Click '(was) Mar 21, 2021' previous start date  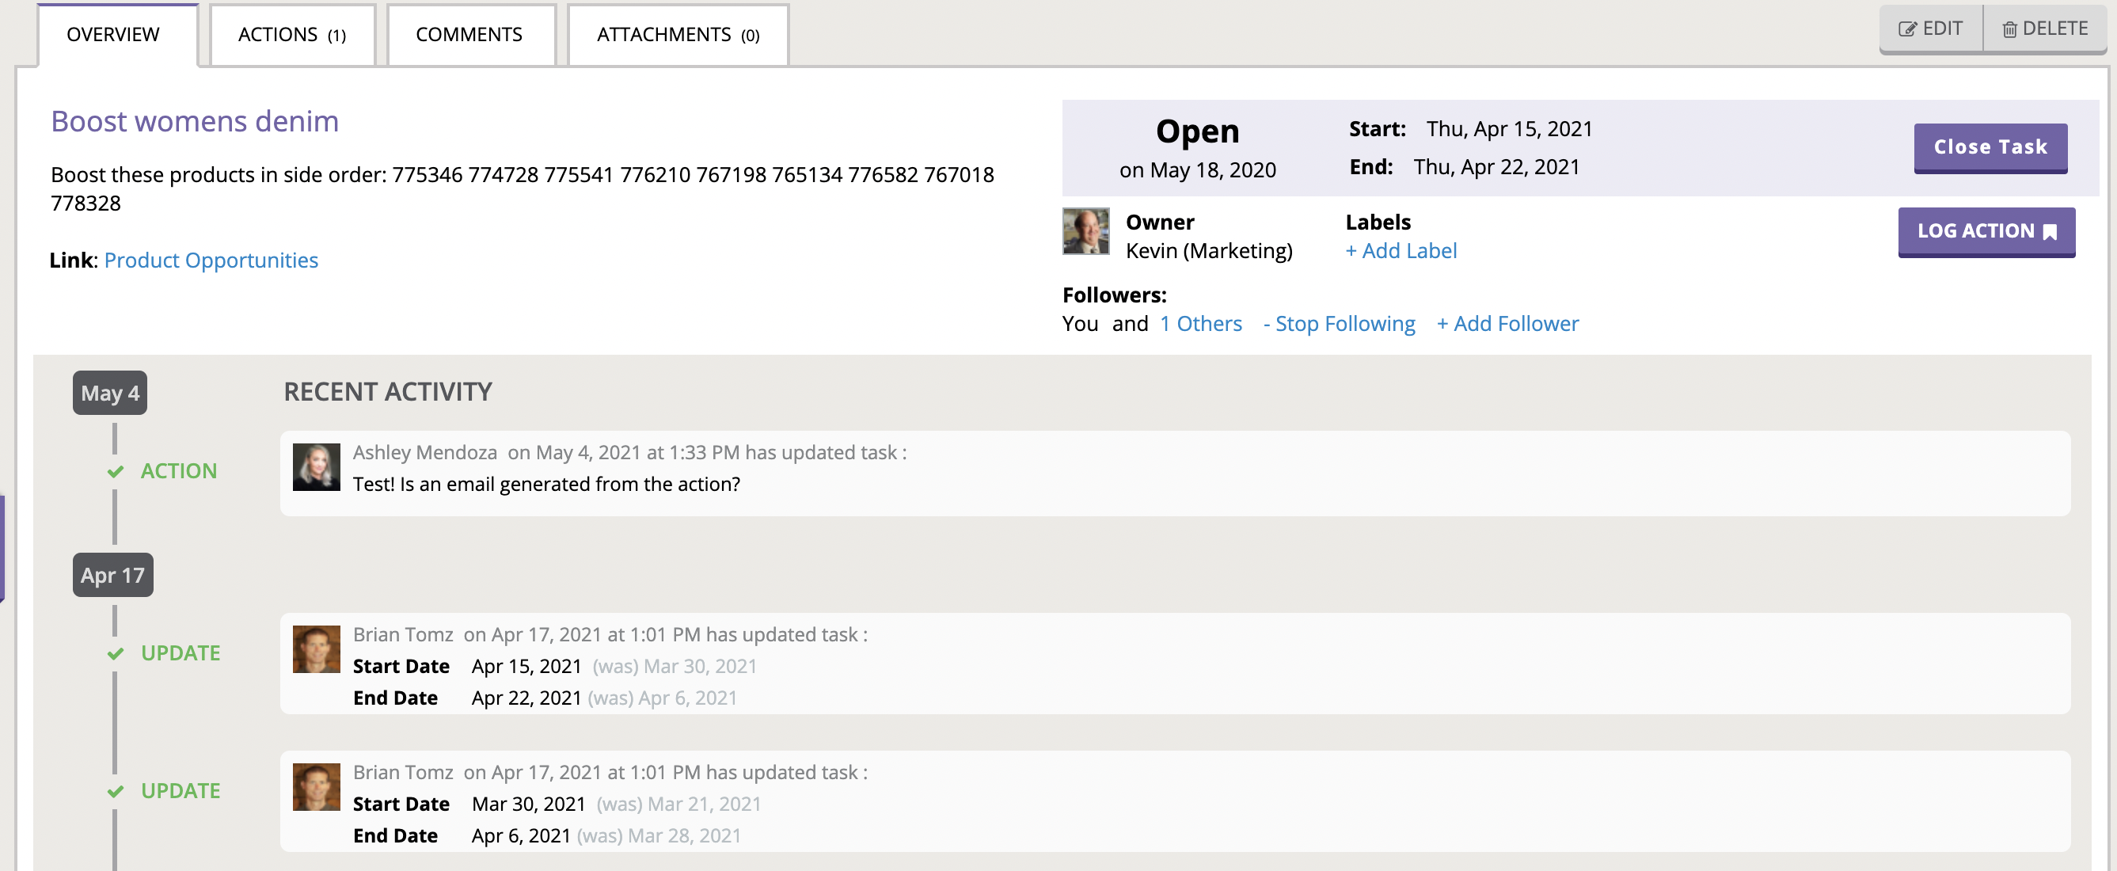tap(678, 804)
